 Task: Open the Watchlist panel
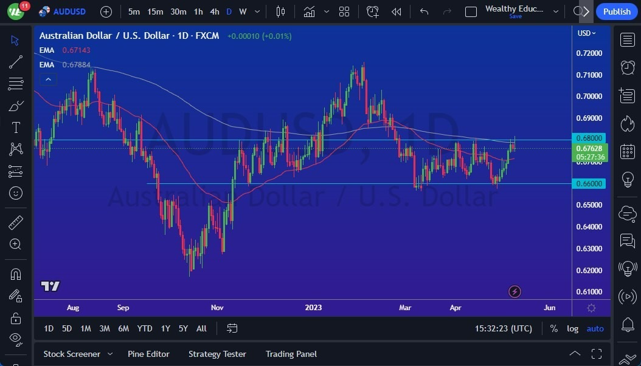pos(627,39)
